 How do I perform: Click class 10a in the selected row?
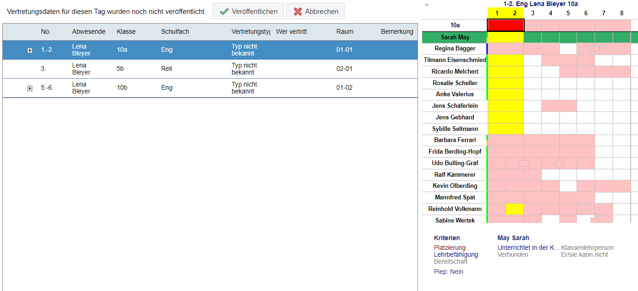[x=122, y=50]
